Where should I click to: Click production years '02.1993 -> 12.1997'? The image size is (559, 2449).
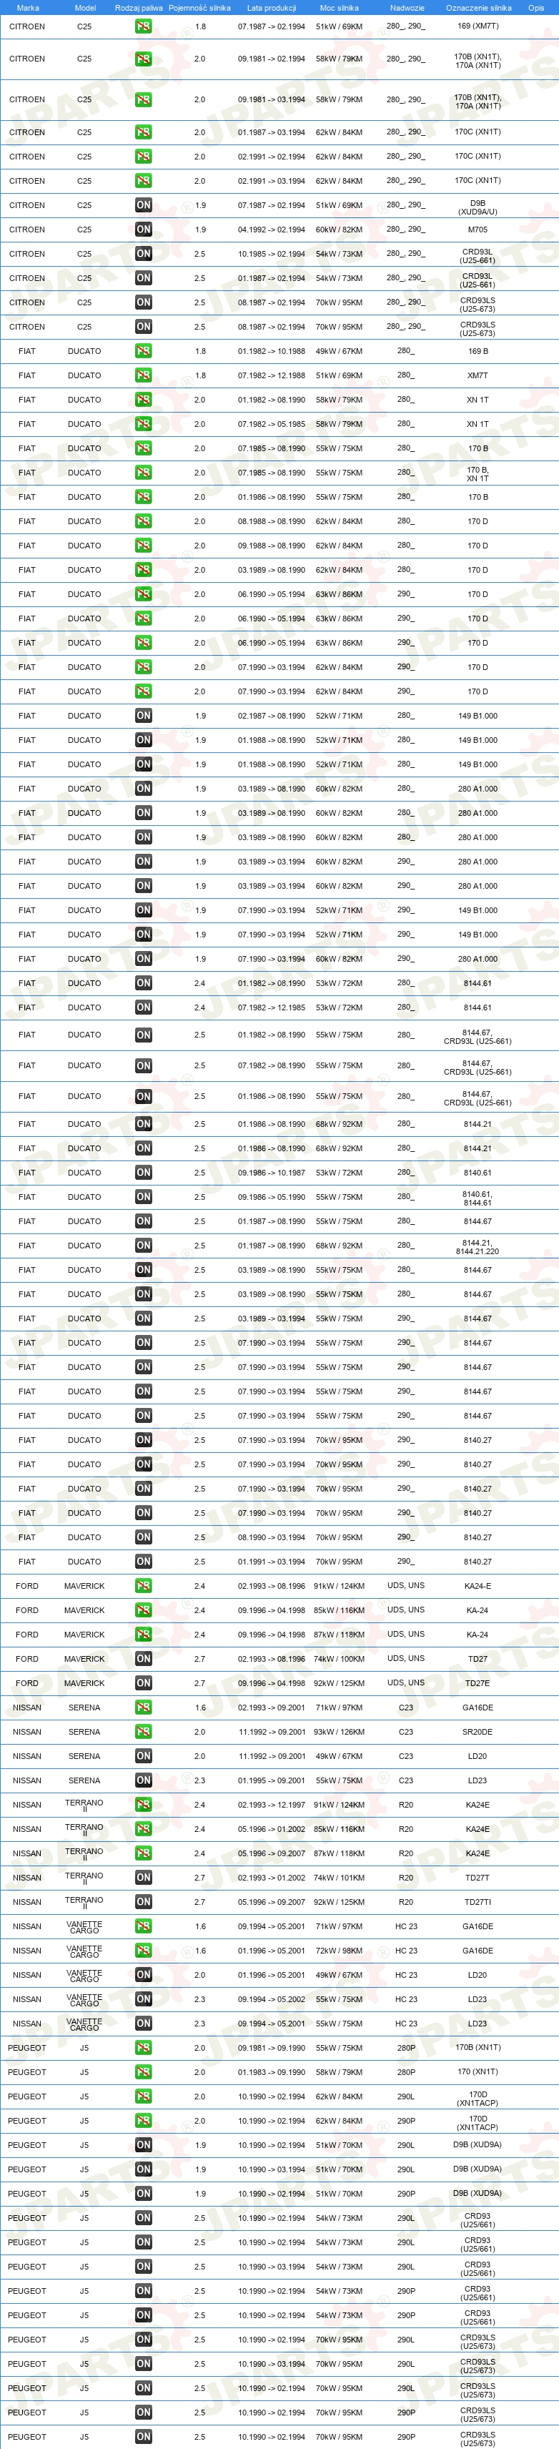272,1805
